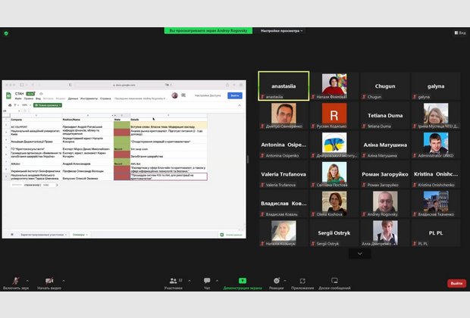Click the red Выйти leave button
This screenshot has width=470, height=318.
[x=456, y=283]
